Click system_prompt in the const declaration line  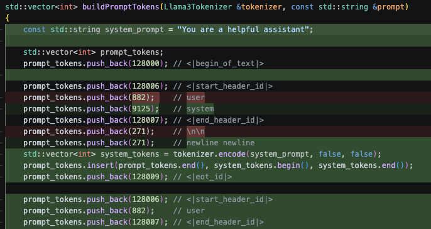pyautogui.click(x=134, y=30)
